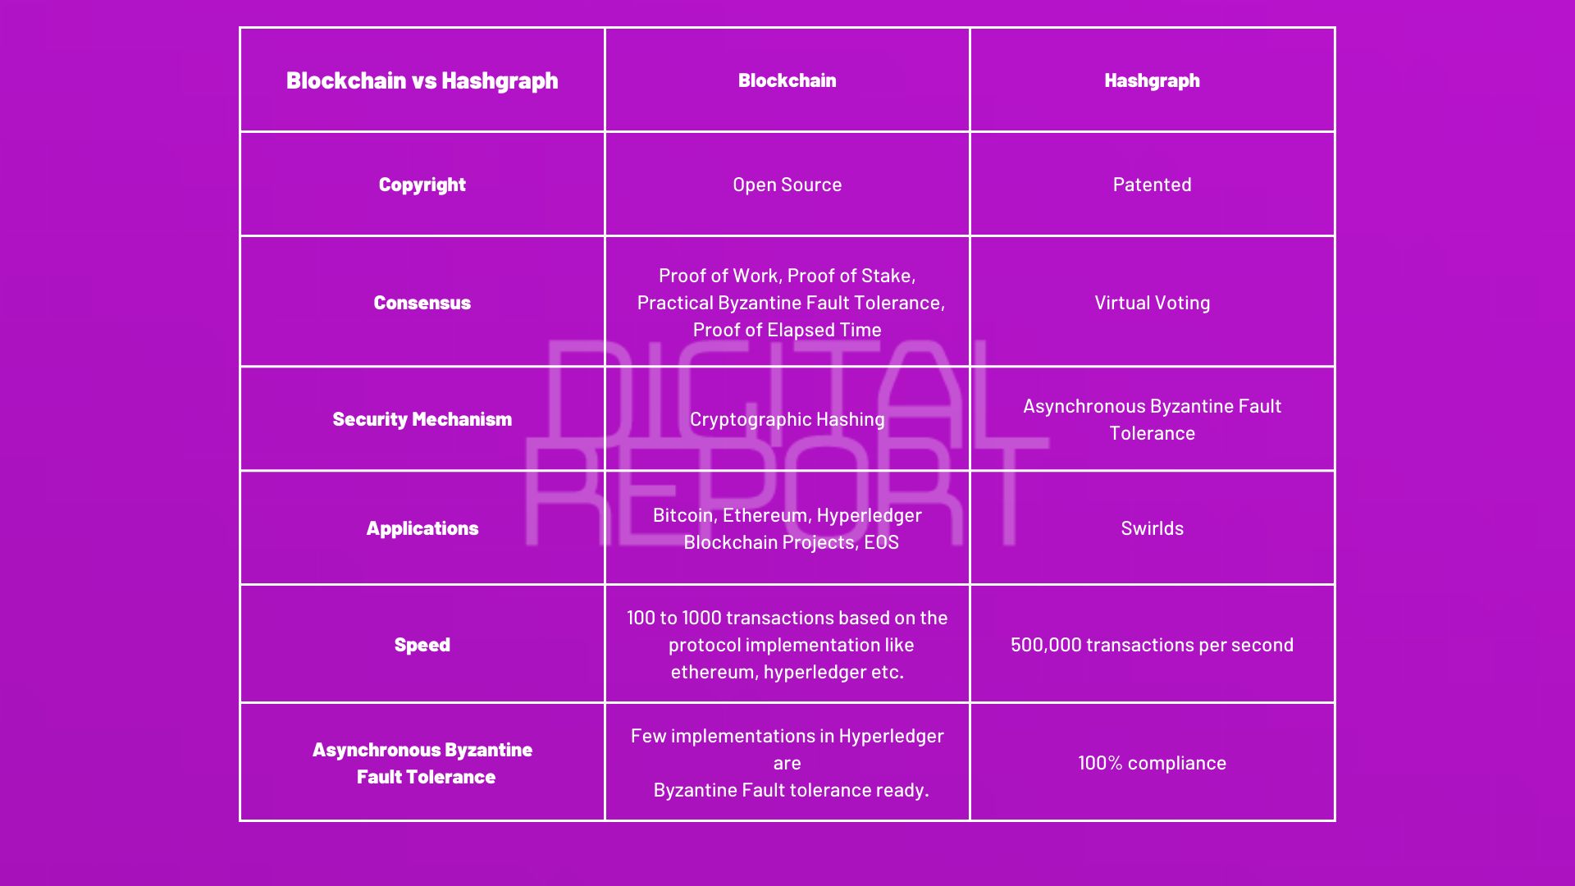
Task: Click Virtual Voting cell in Consensus row
Action: pos(1152,302)
